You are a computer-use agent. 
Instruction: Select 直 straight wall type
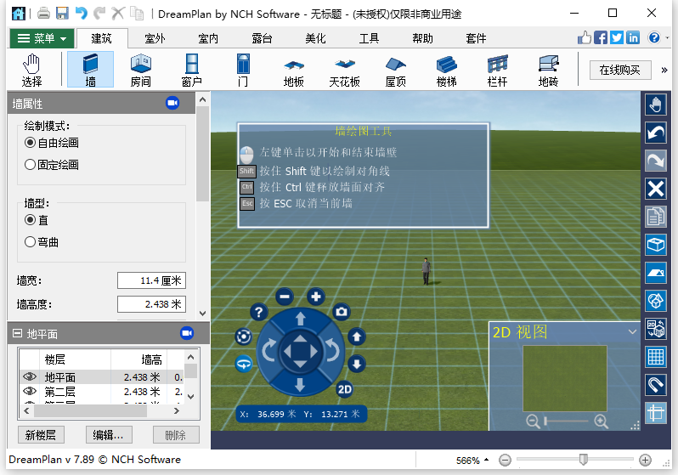click(37, 220)
